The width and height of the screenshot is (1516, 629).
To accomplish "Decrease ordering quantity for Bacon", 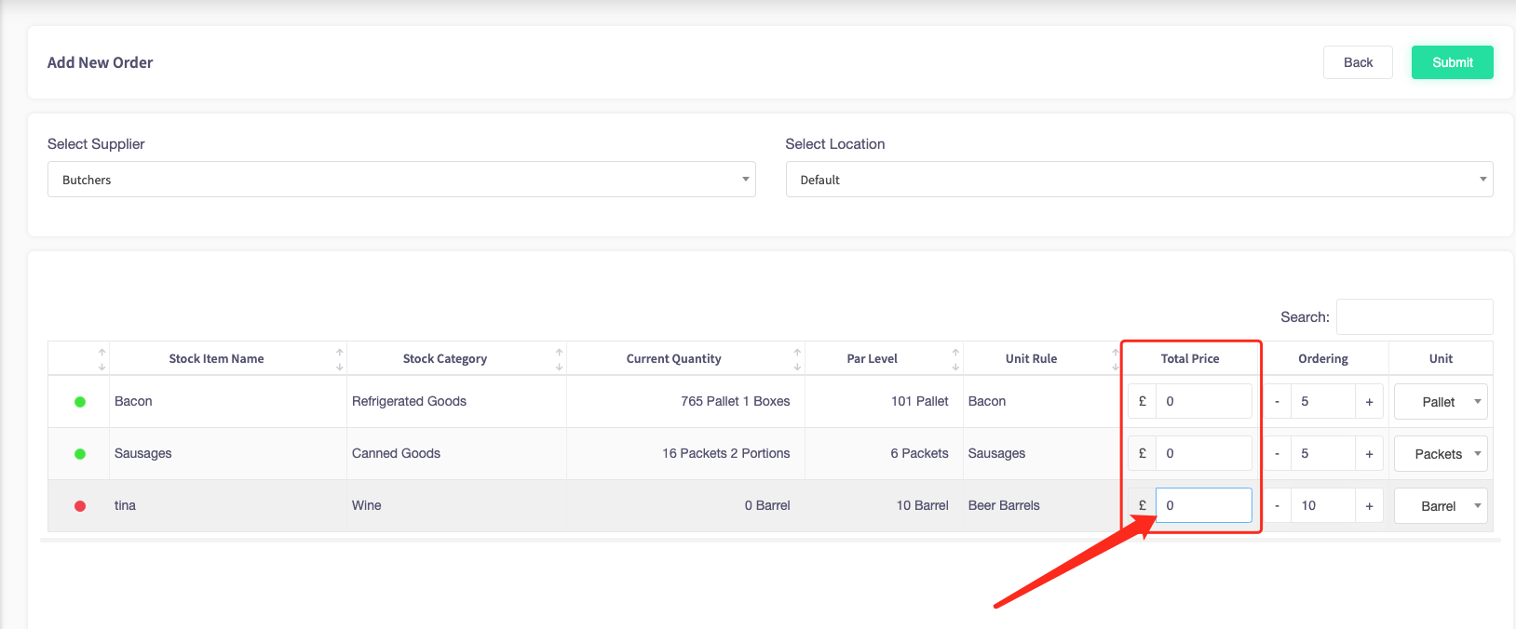I will (x=1277, y=401).
